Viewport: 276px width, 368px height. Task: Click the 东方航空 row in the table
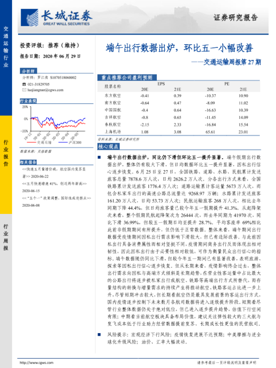pos(175,95)
